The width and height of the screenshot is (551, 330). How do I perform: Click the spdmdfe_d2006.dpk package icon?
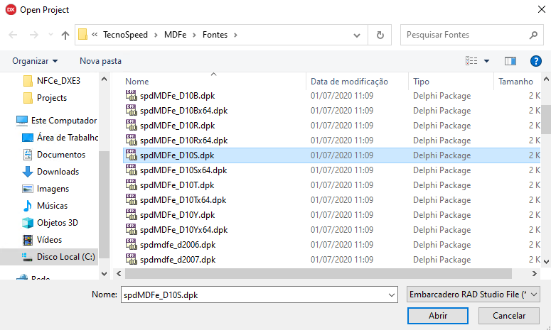pos(131,245)
